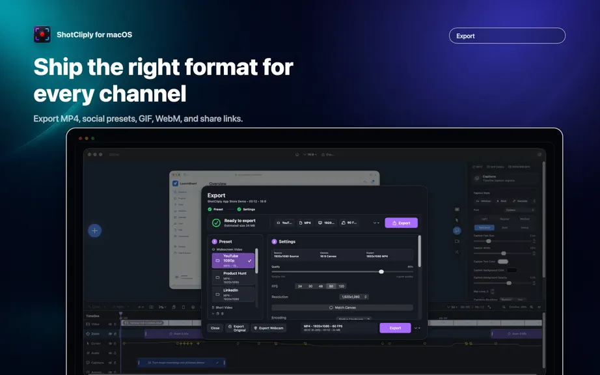The height and width of the screenshot is (375, 600).
Task: Click the Match Canvas button
Action: click(x=342, y=308)
